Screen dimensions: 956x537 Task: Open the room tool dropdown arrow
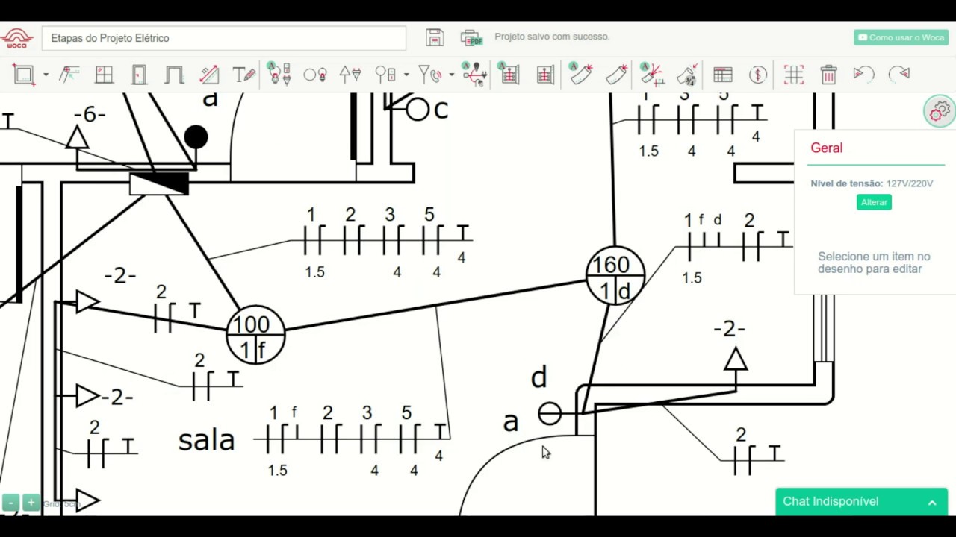pyautogui.click(x=46, y=75)
